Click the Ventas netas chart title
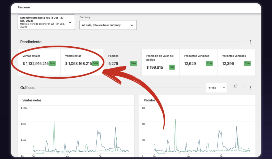The image size is (272, 159). tap(32, 100)
